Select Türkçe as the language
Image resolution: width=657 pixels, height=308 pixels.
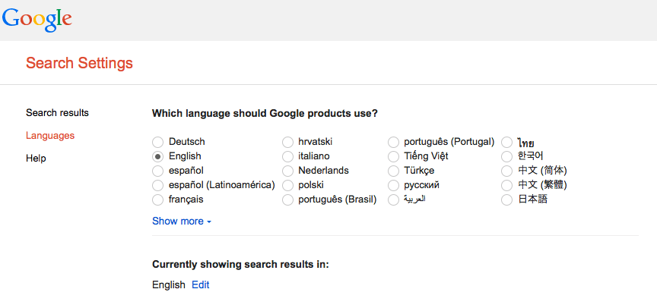[393, 171]
